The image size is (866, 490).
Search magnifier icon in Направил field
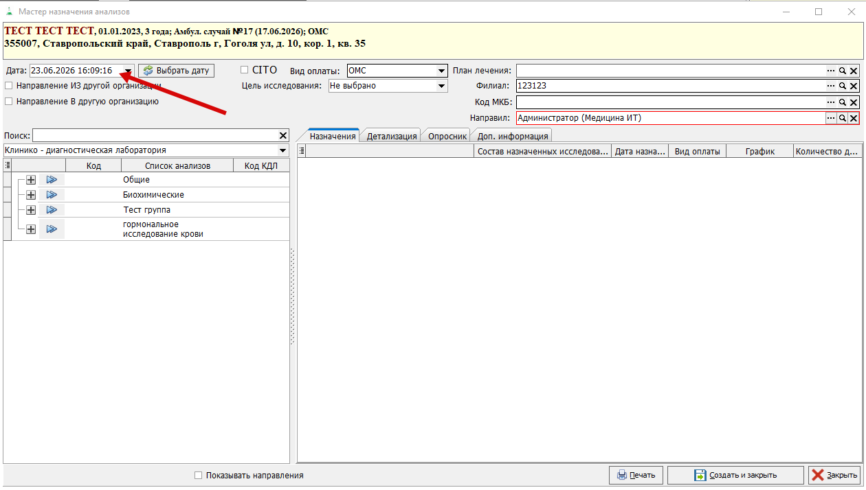pyautogui.click(x=842, y=118)
